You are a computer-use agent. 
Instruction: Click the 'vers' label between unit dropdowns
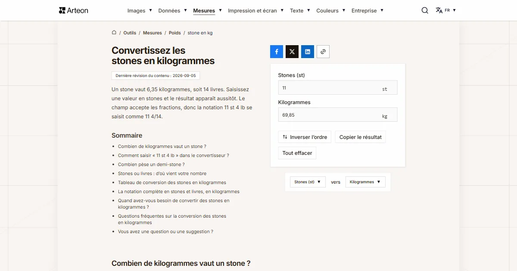tap(336, 182)
